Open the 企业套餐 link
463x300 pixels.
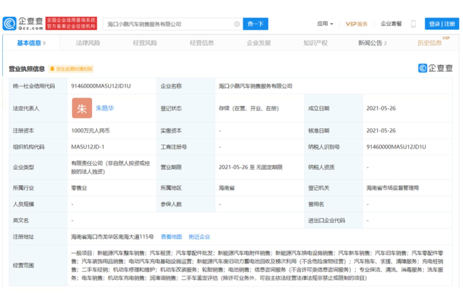pos(391,24)
